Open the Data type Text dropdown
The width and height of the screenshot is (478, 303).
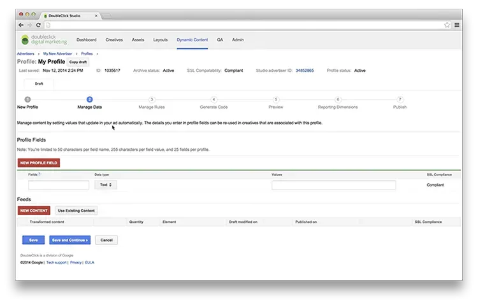click(105, 185)
